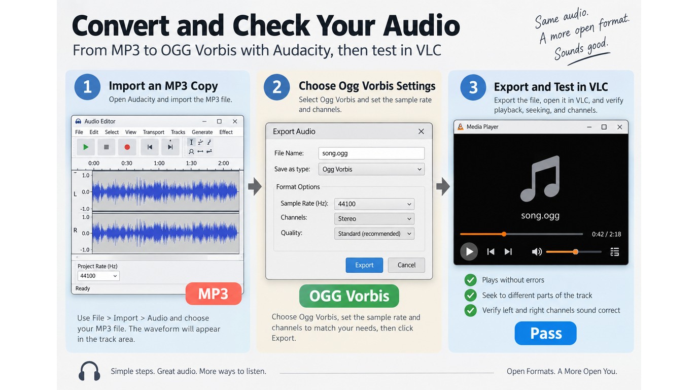Click the 0:42 / 2:18 time readout
The height and width of the screenshot is (390, 698).
click(x=606, y=234)
